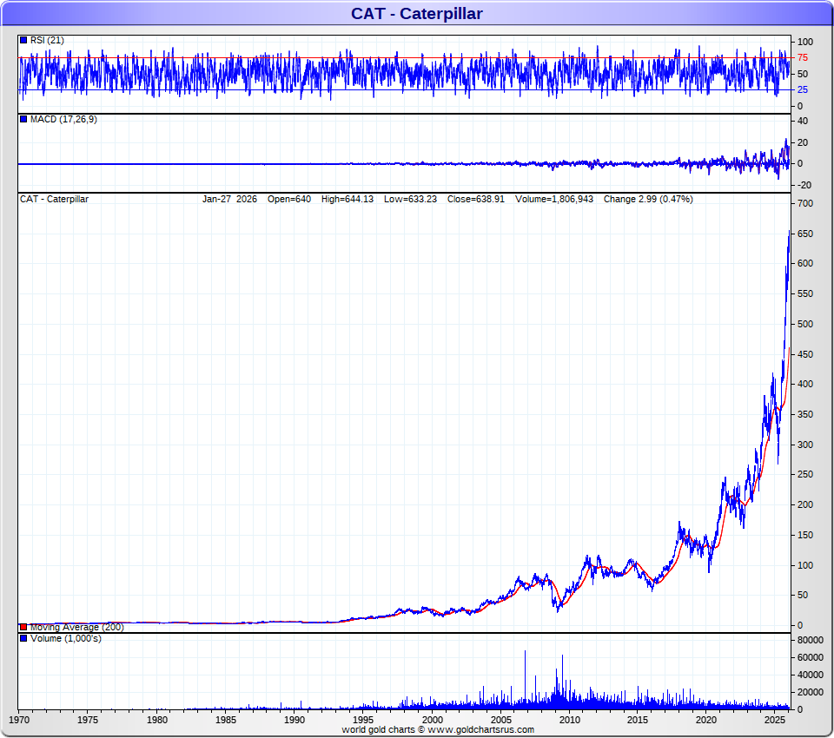
Task: Click the 700 price axis label
Action: tap(805, 203)
